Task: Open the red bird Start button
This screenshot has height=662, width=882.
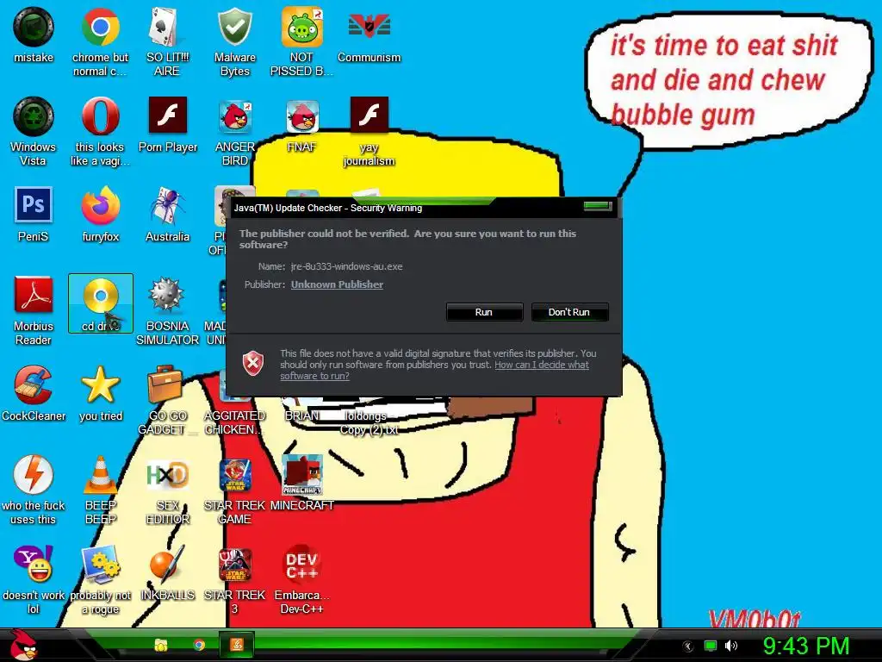Action: [24, 646]
